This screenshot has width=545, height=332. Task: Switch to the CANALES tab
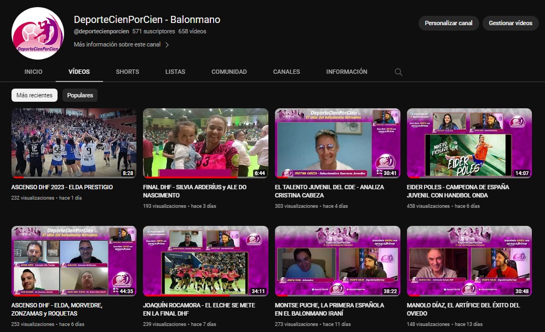tap(286, 72)
